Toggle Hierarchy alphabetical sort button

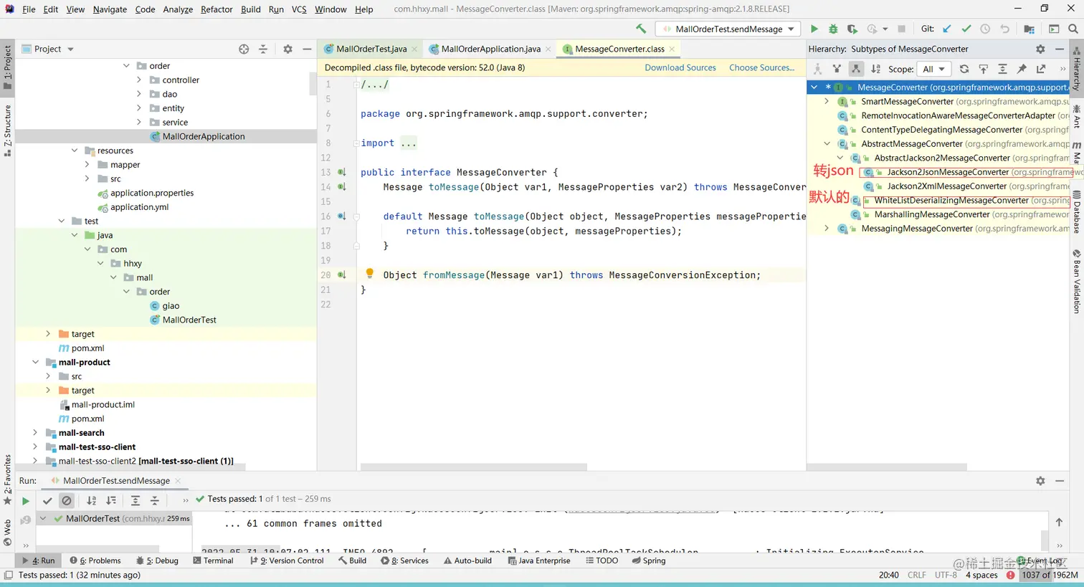click(875, 69)
